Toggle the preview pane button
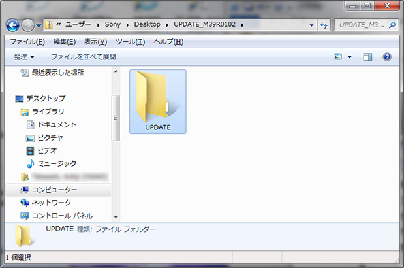Viewport: 404px width, 268px height. (x=367, y=57)
